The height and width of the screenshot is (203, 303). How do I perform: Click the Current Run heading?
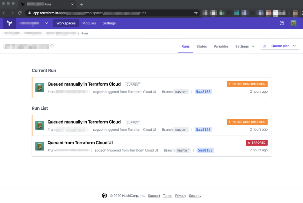tap(44, 70)
